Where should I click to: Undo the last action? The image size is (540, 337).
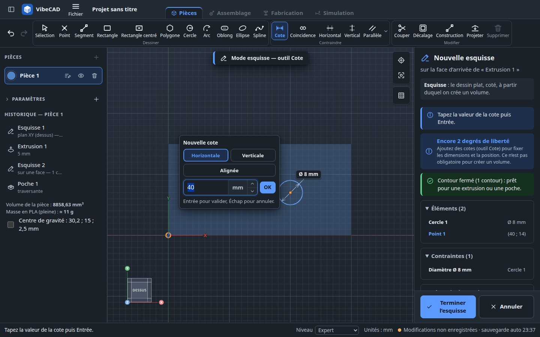[11, 33]
